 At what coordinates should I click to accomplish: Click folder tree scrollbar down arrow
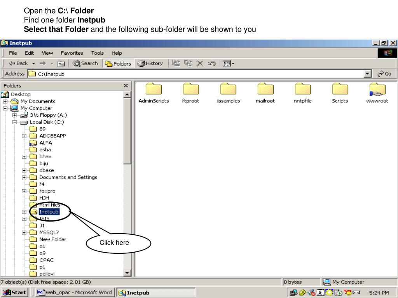127,273
